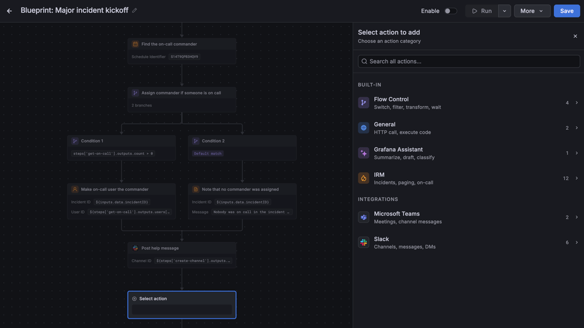
Task: Open the Run options dropdown arrow
Action: tap(504, 11)
